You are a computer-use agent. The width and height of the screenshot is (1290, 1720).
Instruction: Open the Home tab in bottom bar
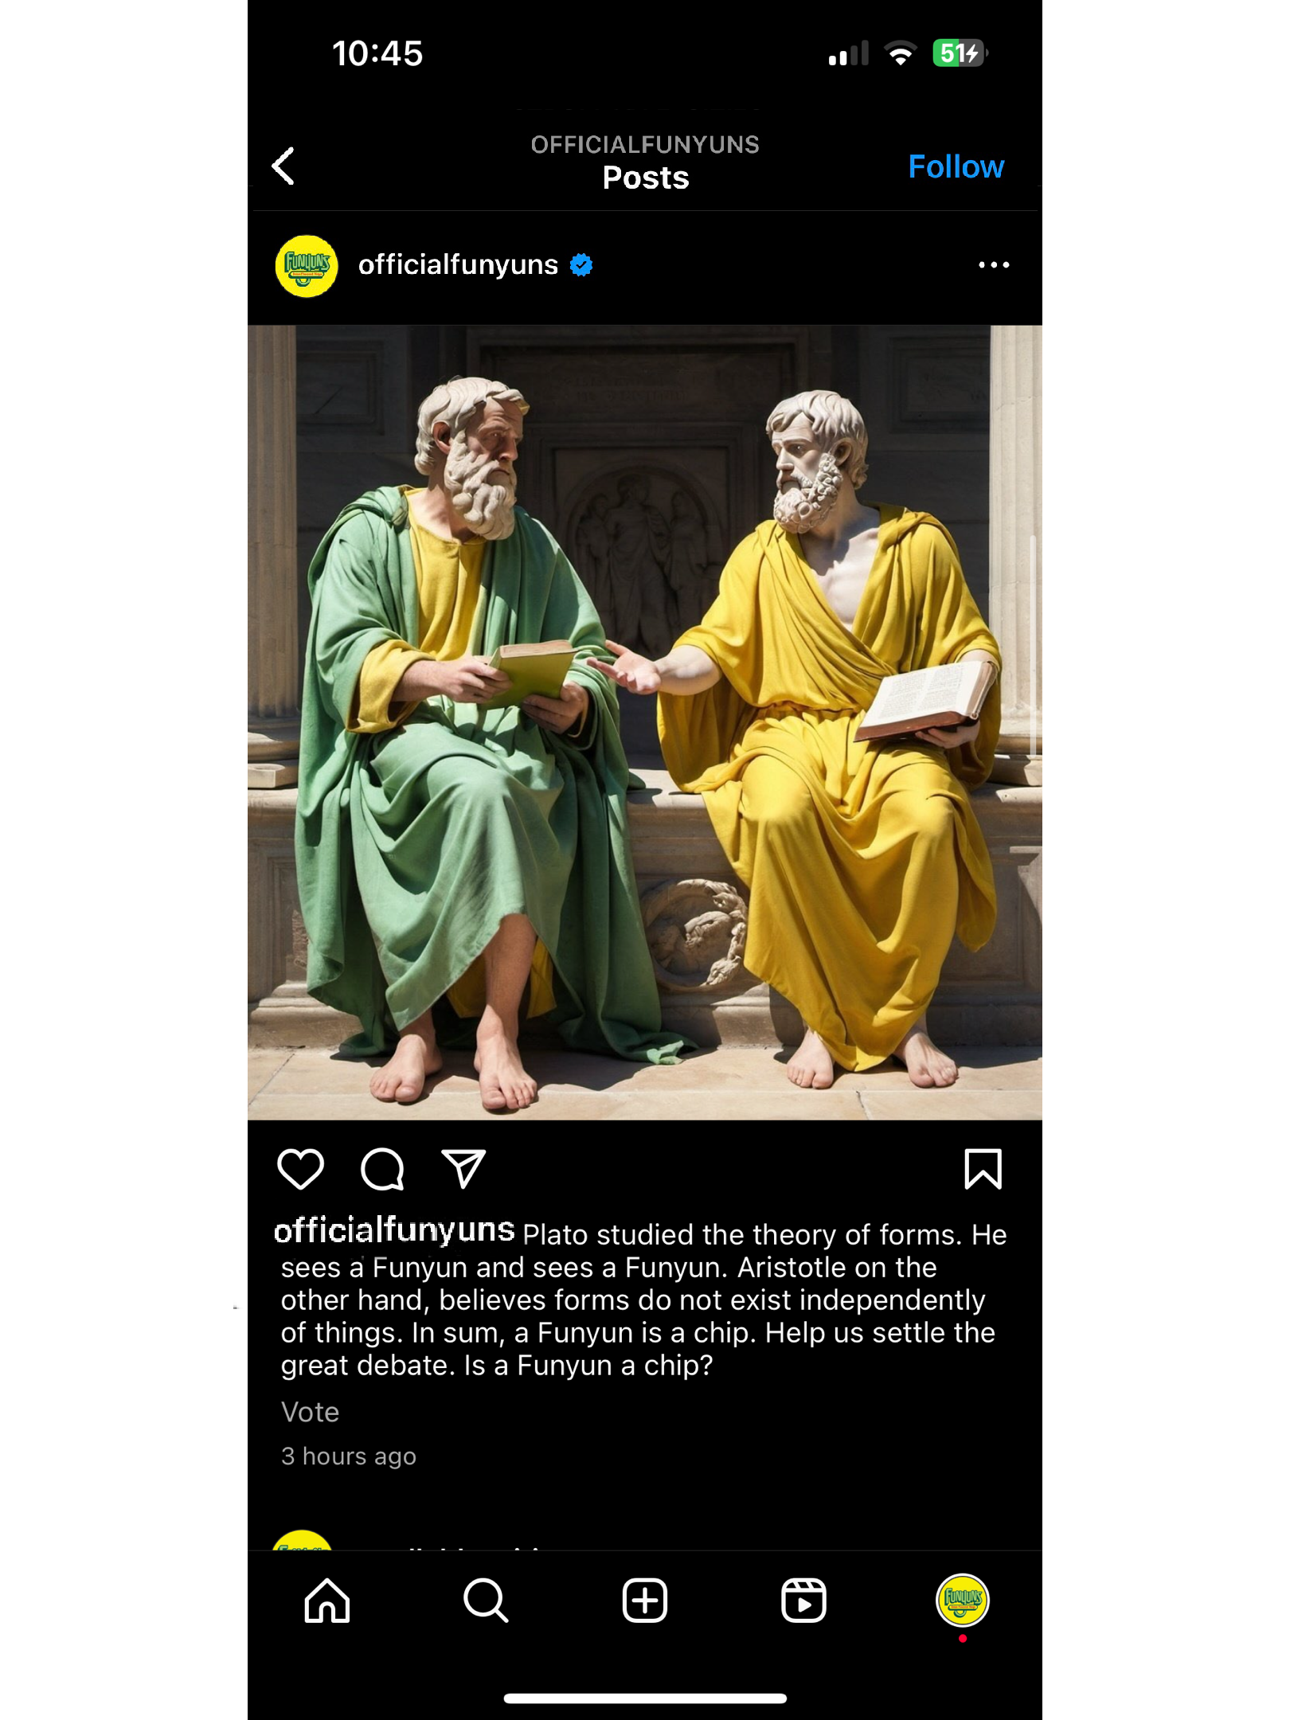point(327,1601)
